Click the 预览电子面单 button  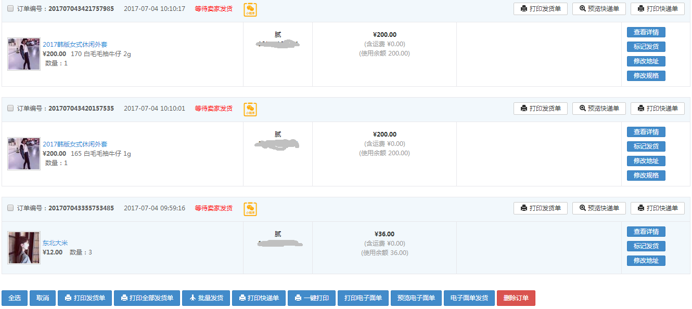click(416, 298)
